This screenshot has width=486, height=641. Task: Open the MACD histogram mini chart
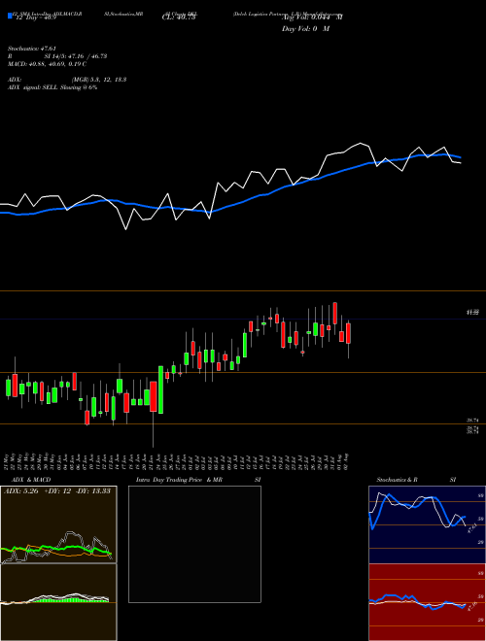click(x=58, y=602)
